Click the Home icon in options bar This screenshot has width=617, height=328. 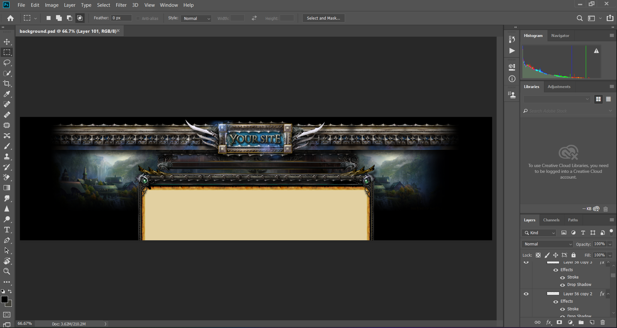tap(11, 18)
